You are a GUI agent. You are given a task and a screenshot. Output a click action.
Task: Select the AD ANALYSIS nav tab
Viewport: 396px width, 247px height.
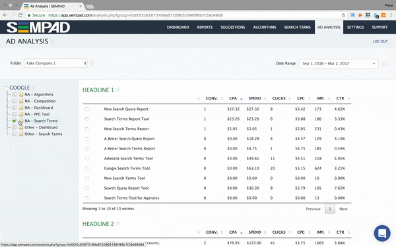click(x=329, y=27)
